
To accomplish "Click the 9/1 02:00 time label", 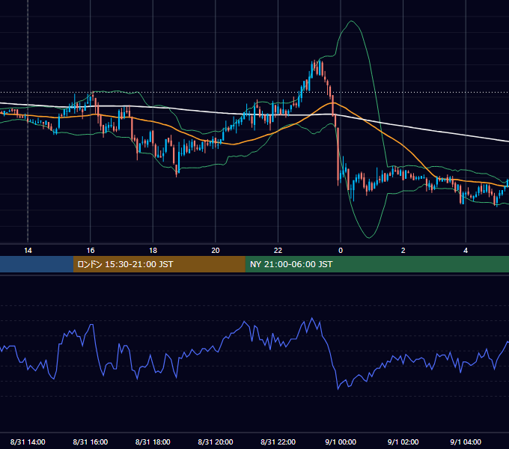I will [x=403, y=442].
